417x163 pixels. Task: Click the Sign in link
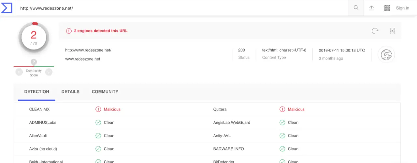point(403,8)
